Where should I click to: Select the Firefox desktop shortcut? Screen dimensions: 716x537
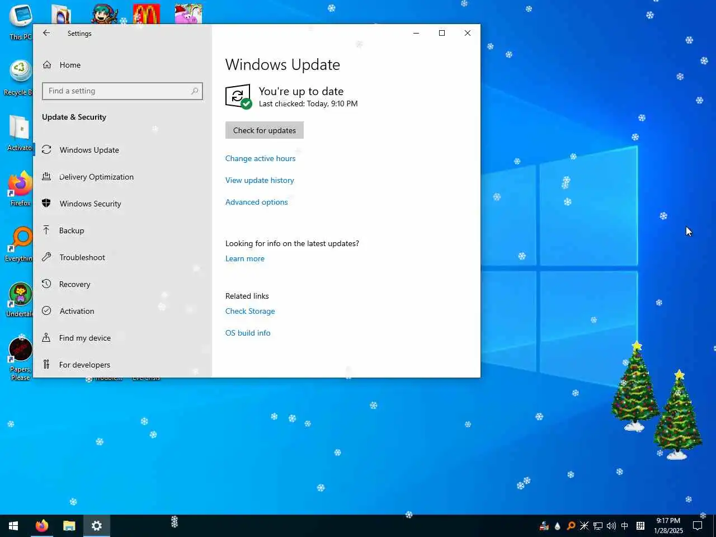click(x=20, y=189)
